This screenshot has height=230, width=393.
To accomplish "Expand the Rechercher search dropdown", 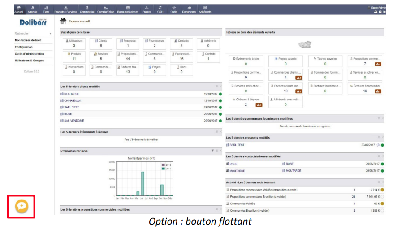I will click(50, 34).
